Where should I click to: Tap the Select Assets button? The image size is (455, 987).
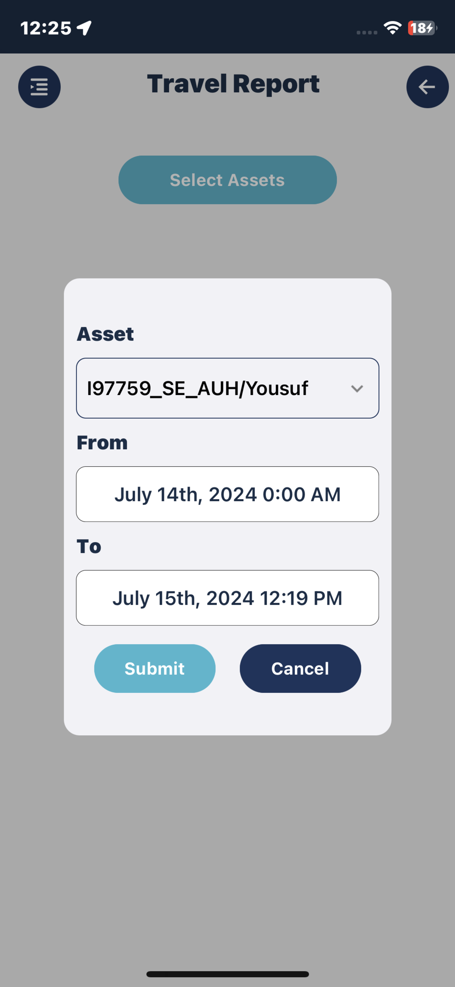click(227, 180)
